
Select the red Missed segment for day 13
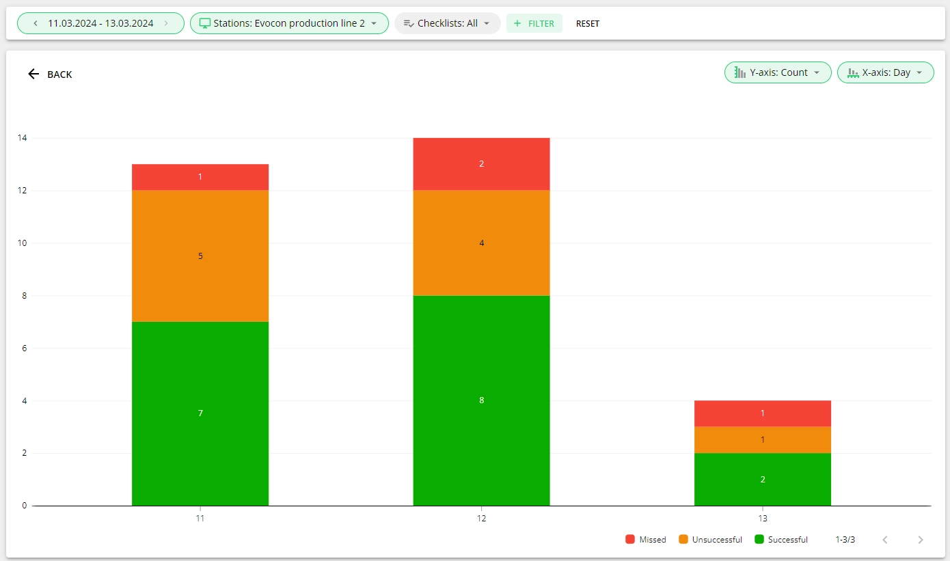point(763,413)
